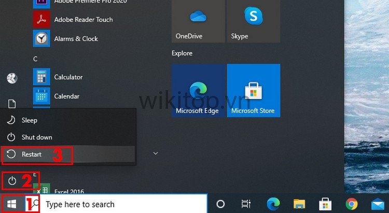389x213 pixels.
Task: Open Google Chrome from the taskbar
Action: [x=352, y=204]
